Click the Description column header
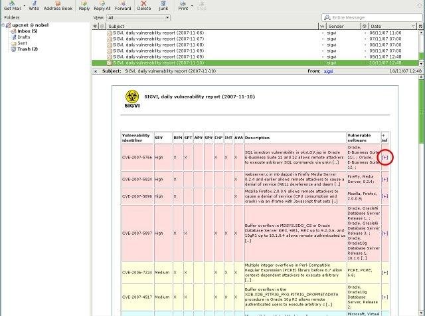This screenshot has height=316, width=425. point(295,138)
